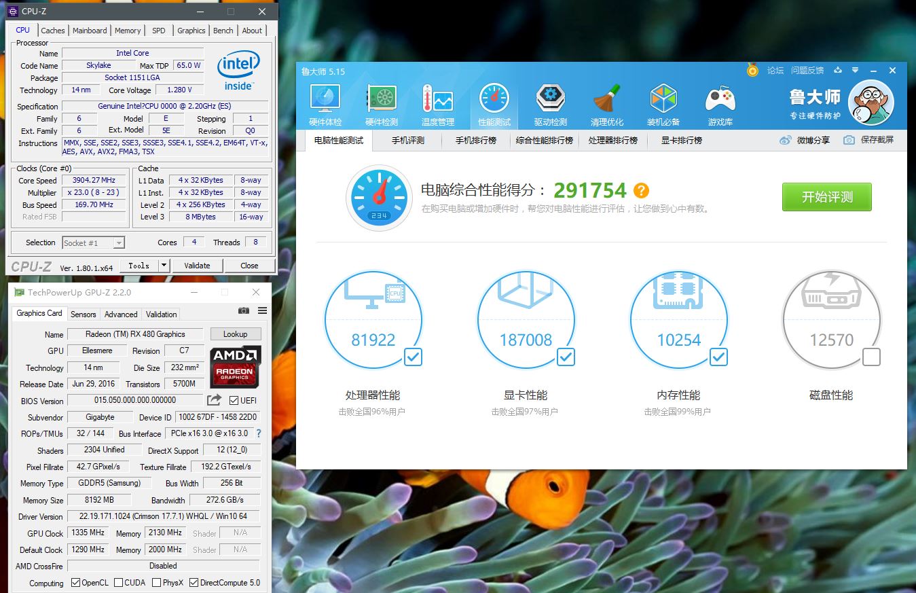Click the orange question mark beside score 291754

pyautogui.click(x=641, y=191)
